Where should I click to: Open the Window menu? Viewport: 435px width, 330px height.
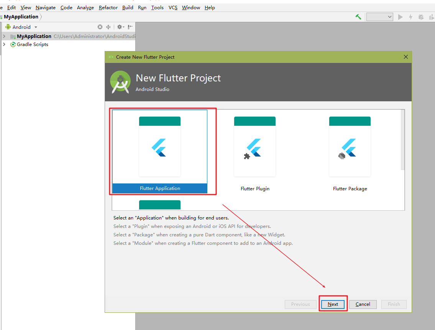pos(191,8)
